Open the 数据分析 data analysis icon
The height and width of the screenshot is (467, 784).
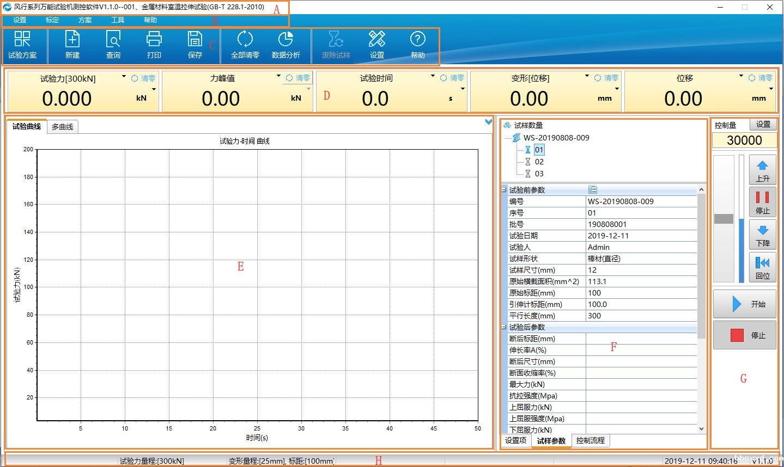pyautogui.click(x=286, y=45)
